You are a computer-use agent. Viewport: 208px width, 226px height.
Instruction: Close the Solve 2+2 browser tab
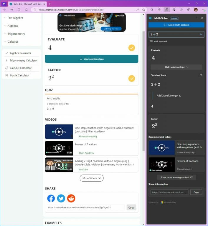[x=44, y=4]
